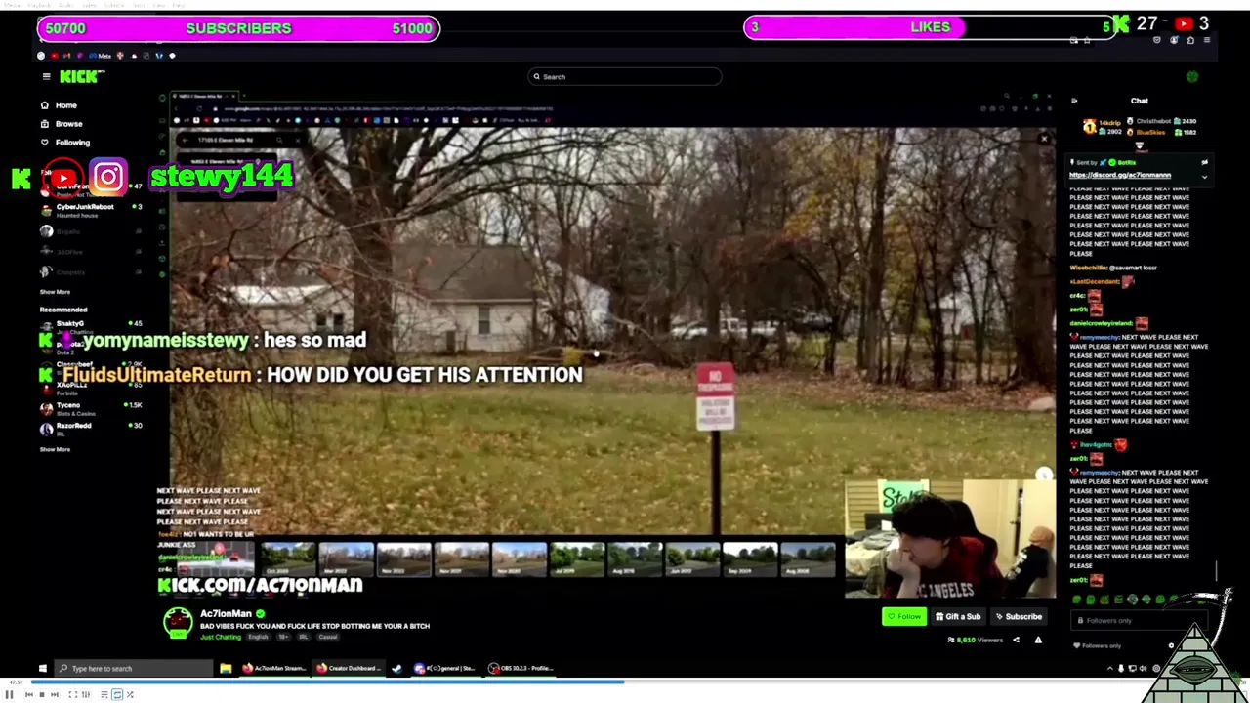1250x703 pixels.
Task: Switch to the general Discord taskbar window
Action: [446, 668]
